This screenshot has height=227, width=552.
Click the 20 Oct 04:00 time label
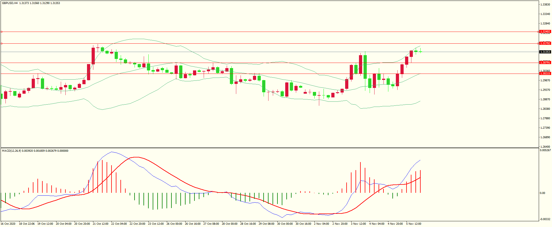click(64, 224)
